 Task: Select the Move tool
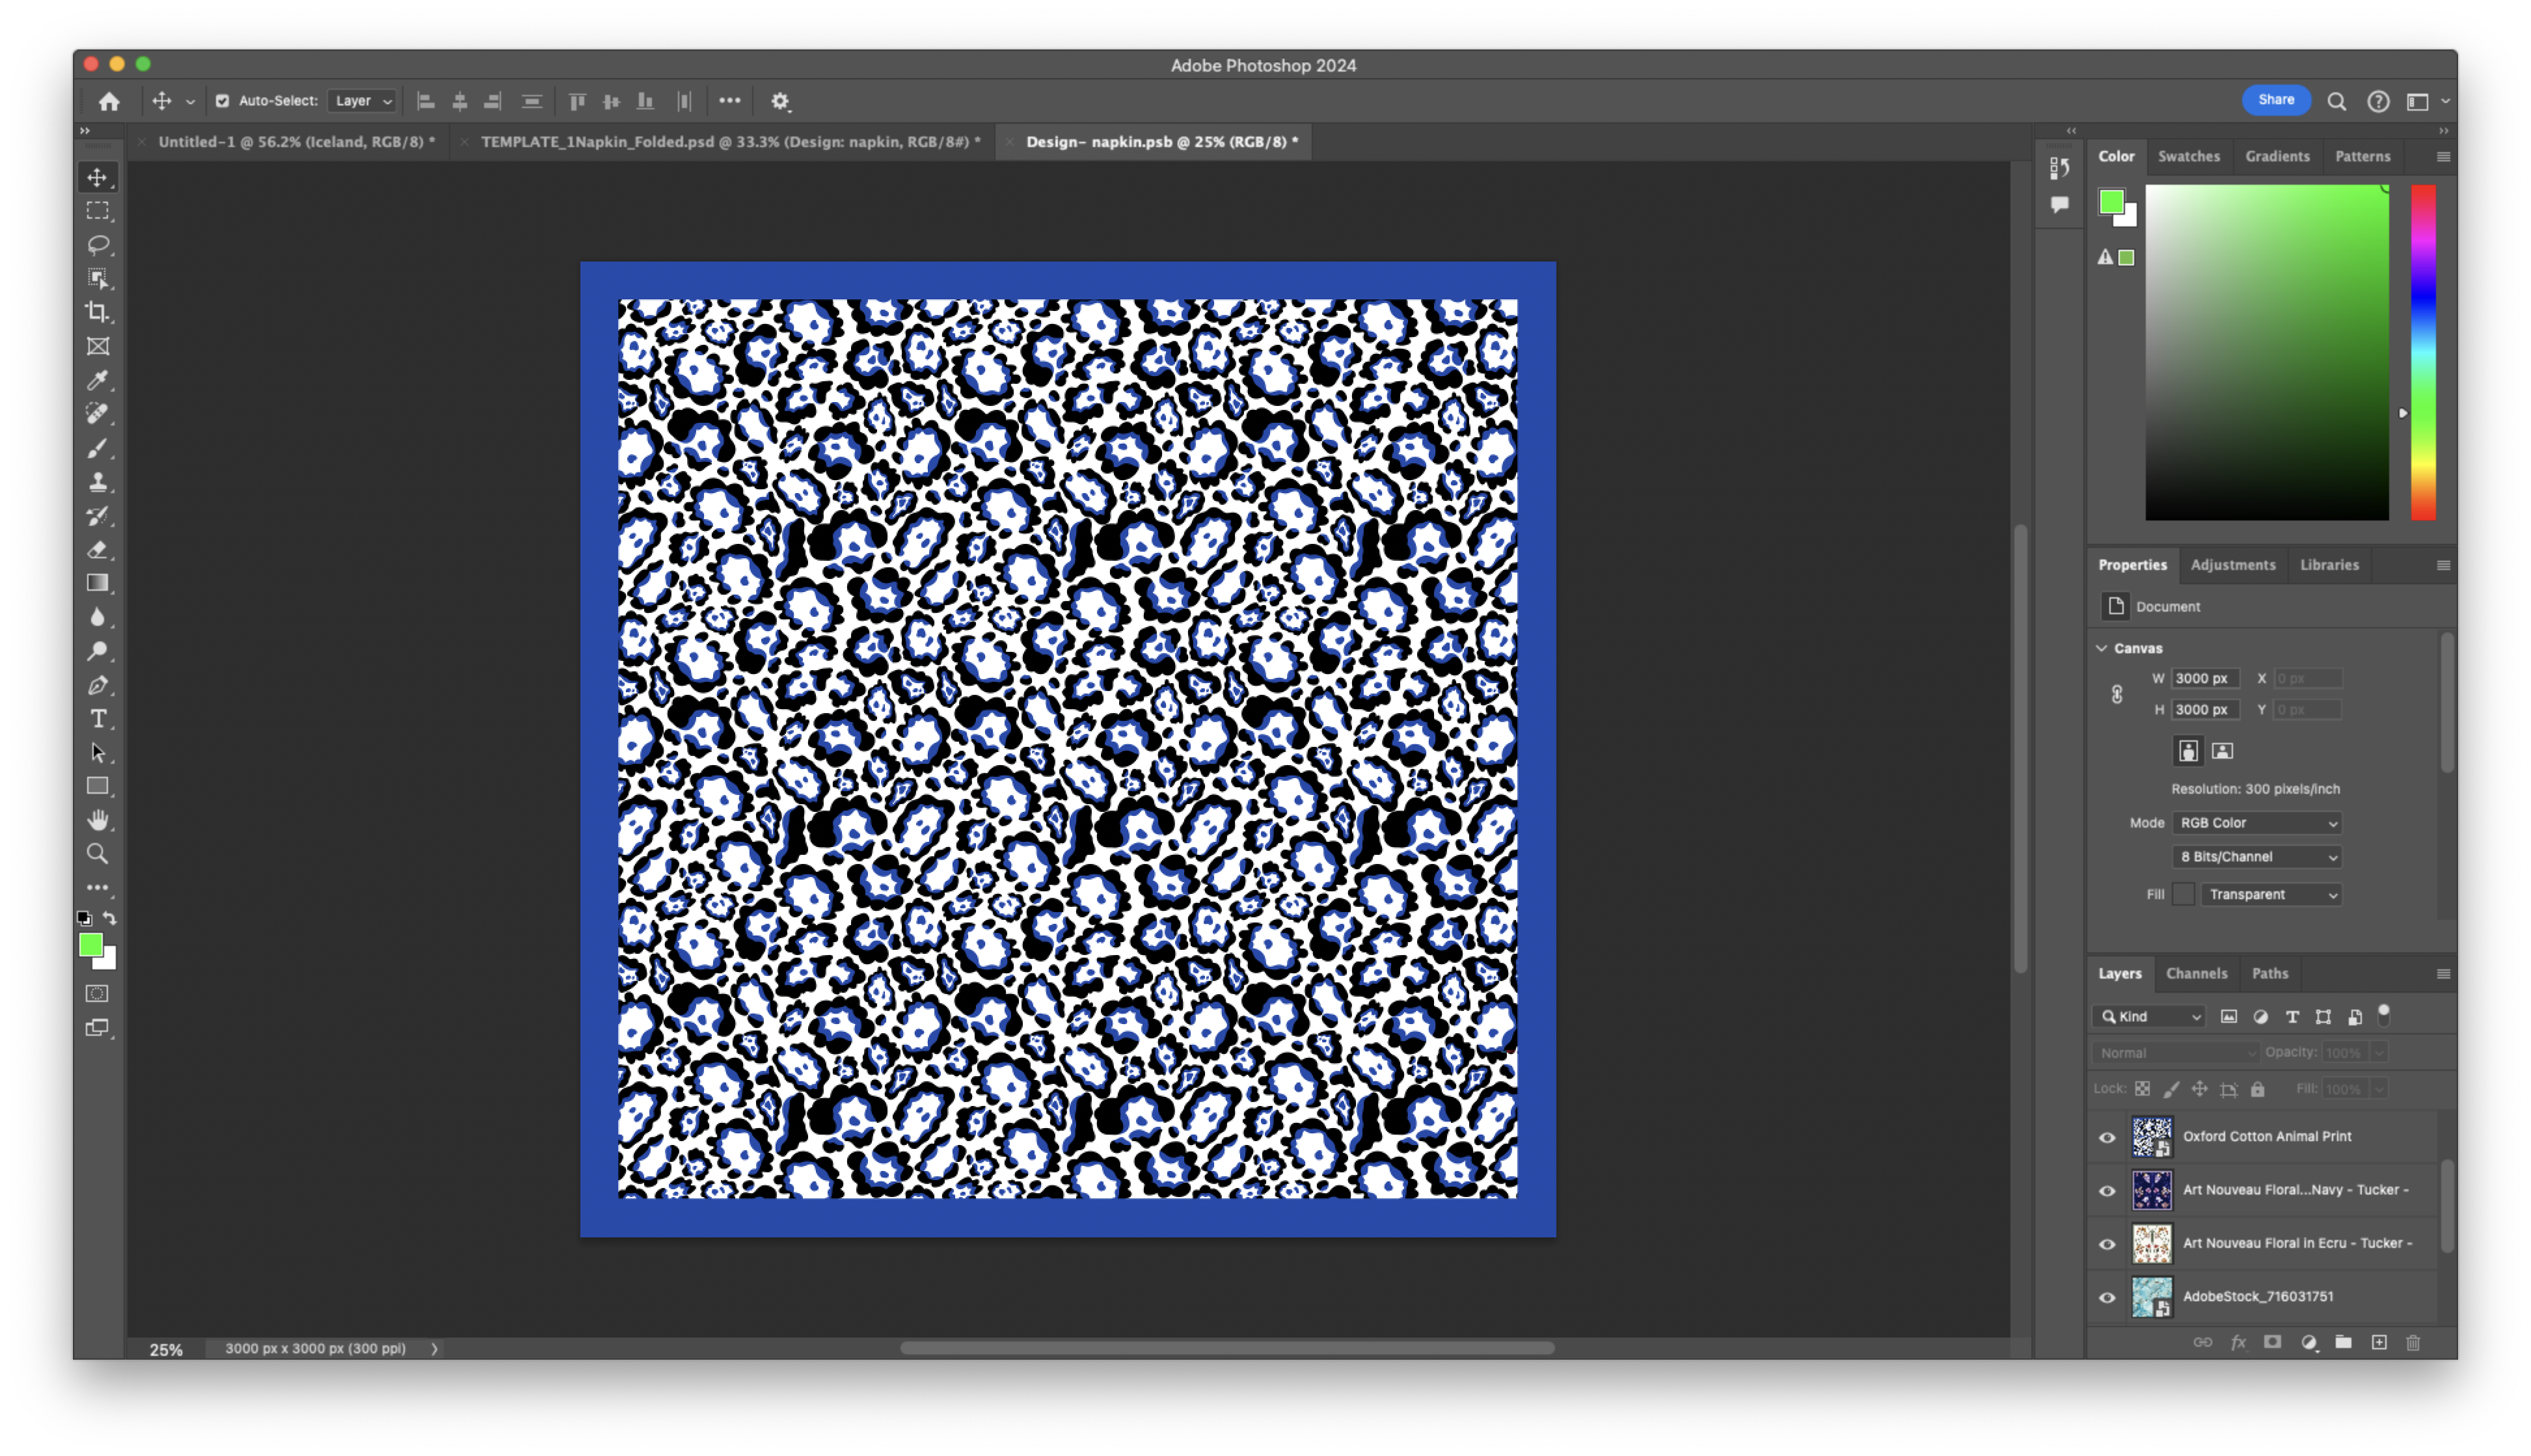coord(98,178)
